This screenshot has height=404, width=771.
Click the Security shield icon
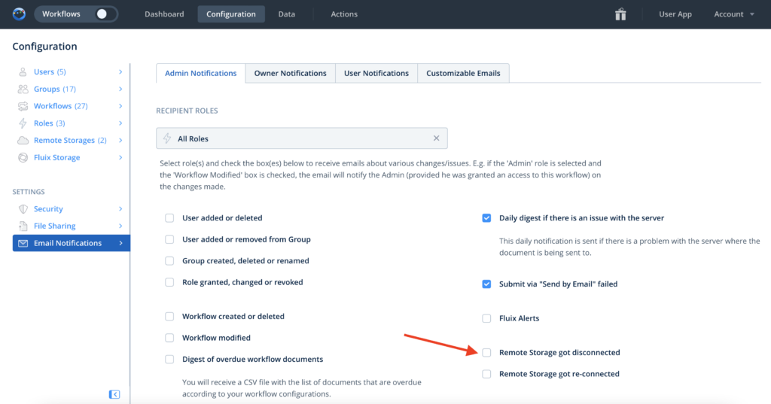[23, 209]
